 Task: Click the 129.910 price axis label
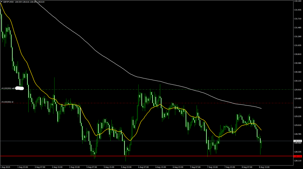(x=298, y=90)
